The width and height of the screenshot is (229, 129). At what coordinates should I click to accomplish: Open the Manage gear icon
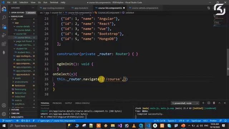[4, 114]
